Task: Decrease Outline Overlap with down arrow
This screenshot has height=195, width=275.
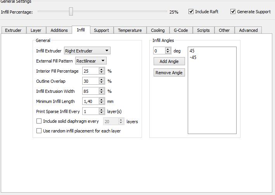Action: click(x=102, y=83)
